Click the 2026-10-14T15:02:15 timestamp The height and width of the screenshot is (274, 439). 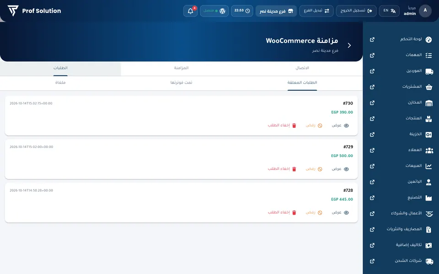tap(31, 104)
